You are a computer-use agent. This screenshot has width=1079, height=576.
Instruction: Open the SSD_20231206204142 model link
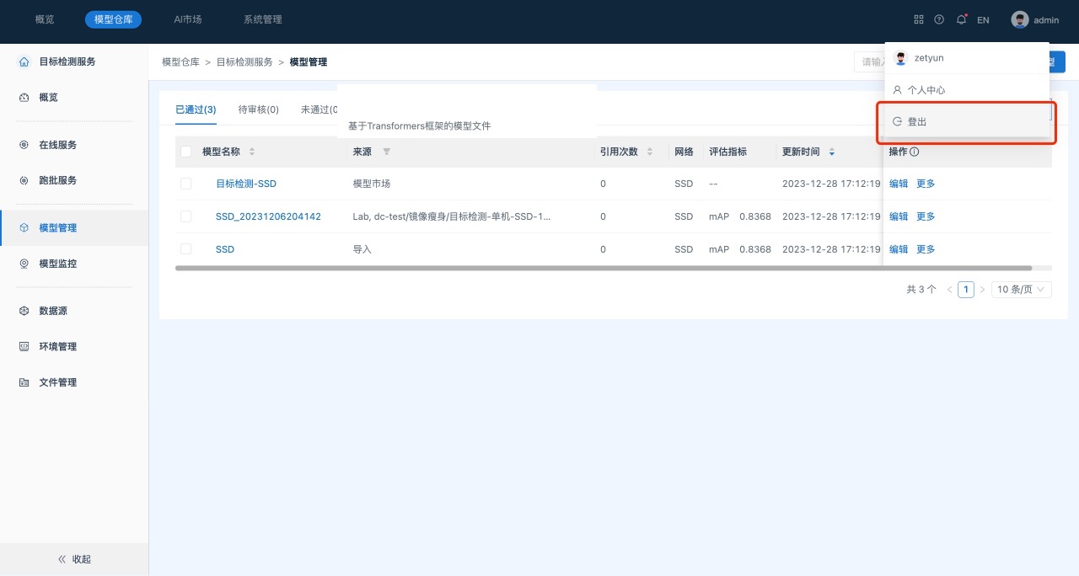point(268,216)
